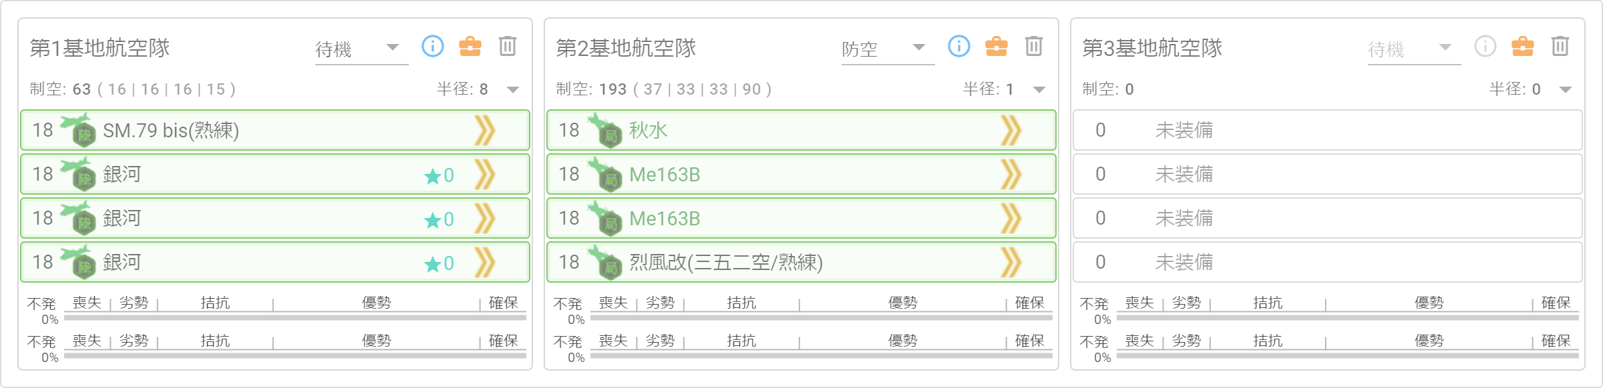Image resolution: width=1603 pixels, height=388 pixels.
Task: Click plane type icon on 烈風改(三五二空/熟練)
Action: (604, 261)
